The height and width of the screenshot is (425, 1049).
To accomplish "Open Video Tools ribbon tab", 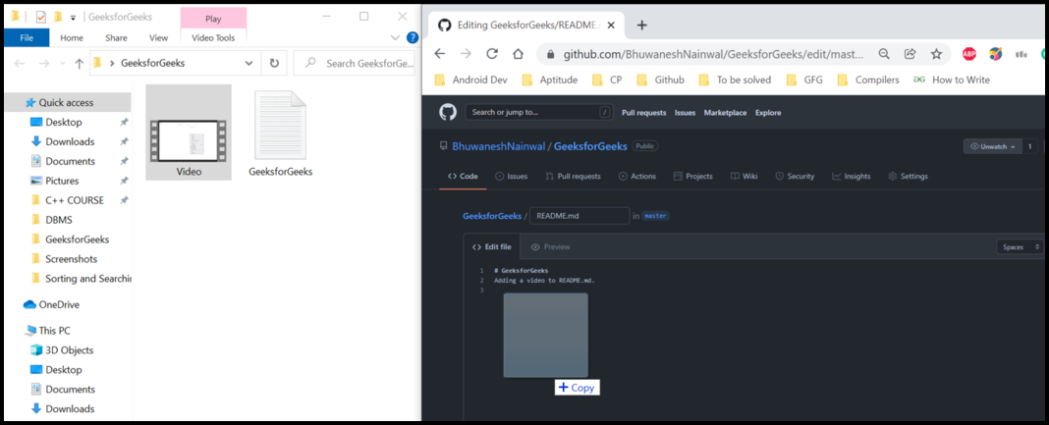I will pyautogui.click(x=213, y=38).
